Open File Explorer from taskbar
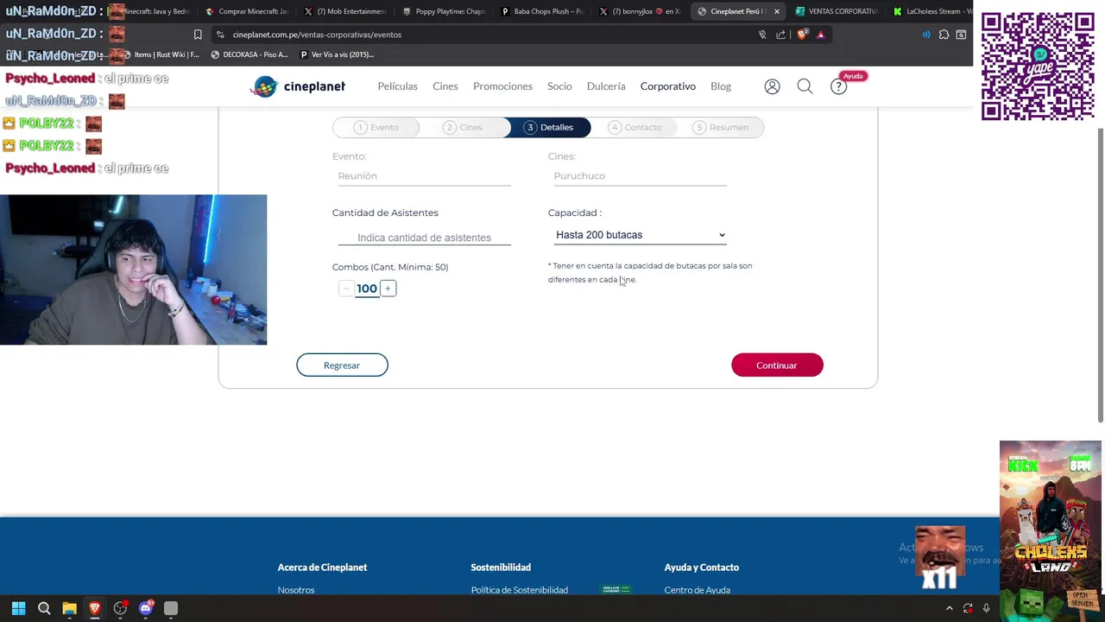Viewport: 1105px width, 622px height. pyautogui.click(x=69, y=609)
